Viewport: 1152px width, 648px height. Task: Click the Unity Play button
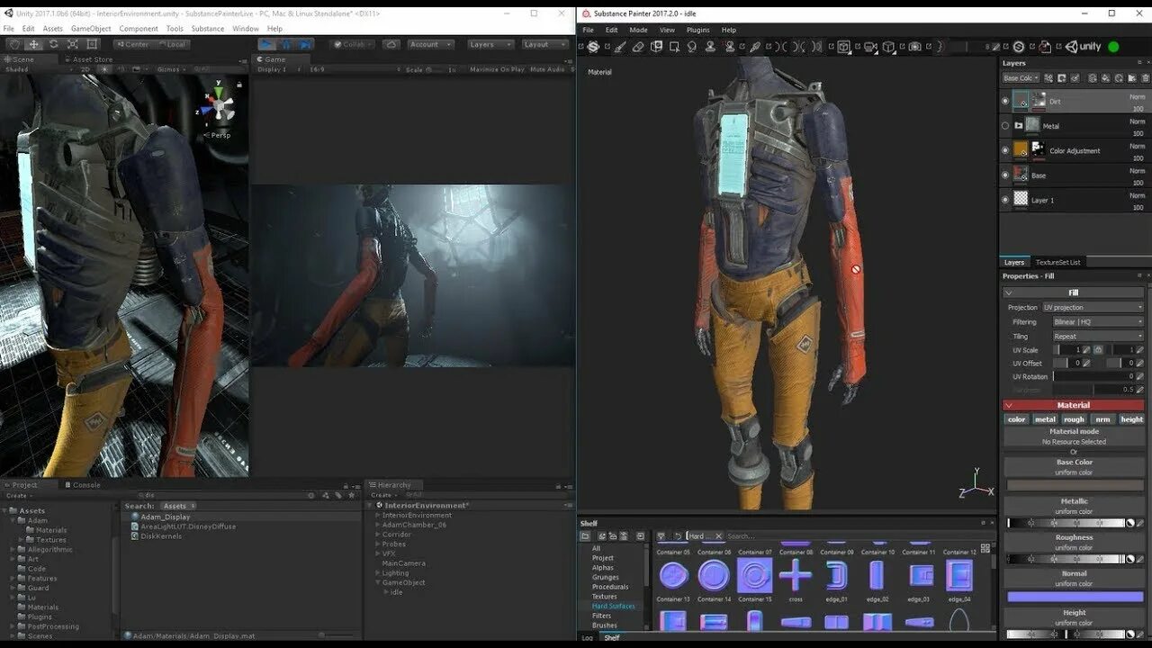point(267,44)
